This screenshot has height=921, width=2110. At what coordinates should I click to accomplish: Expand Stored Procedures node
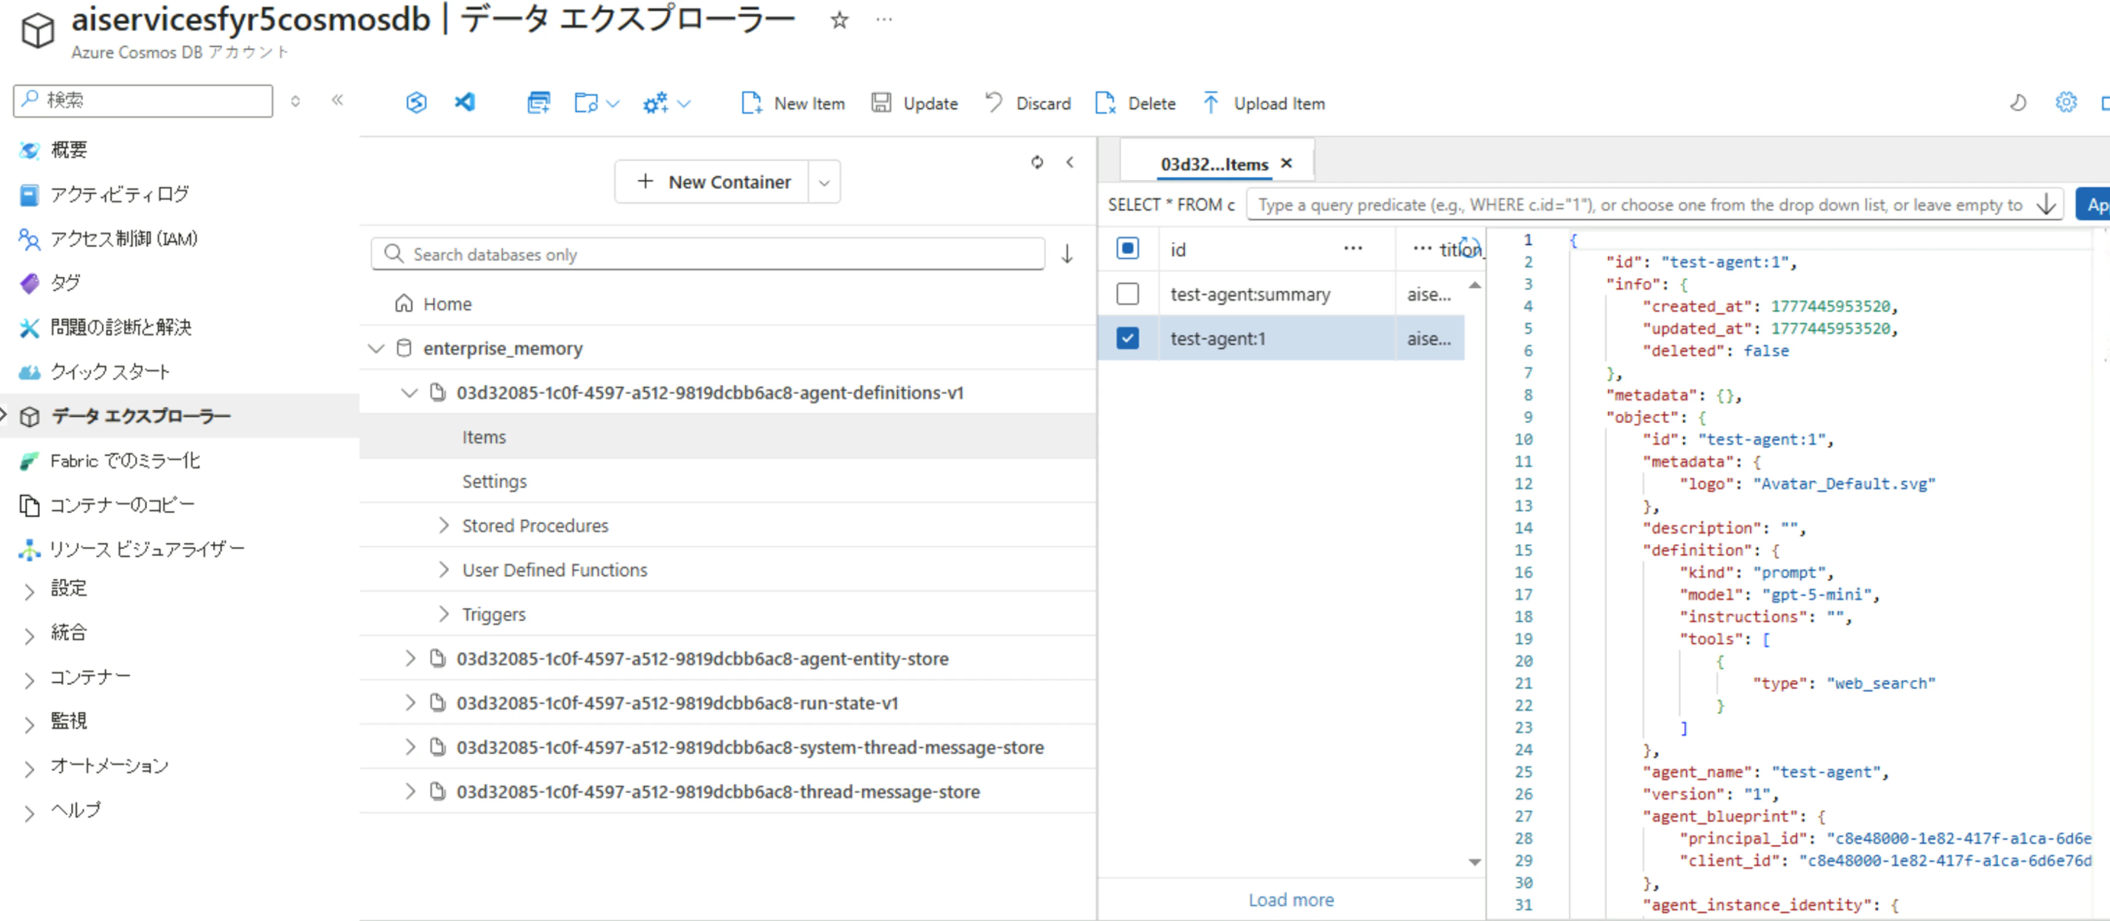(443, 526)
